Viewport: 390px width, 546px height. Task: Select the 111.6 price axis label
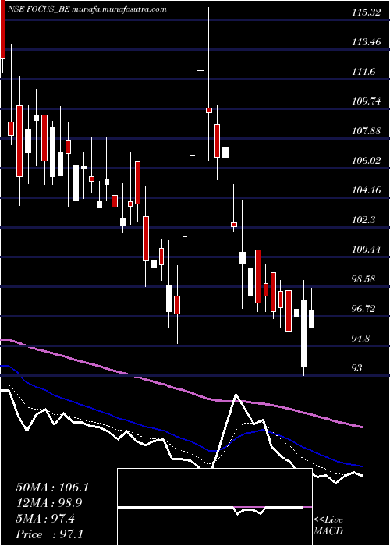[x=363, y=72]
